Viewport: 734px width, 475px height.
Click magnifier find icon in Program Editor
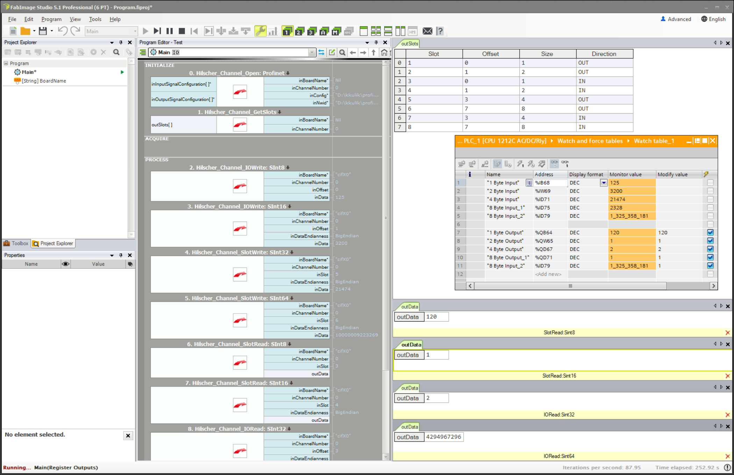coord(342,52)
